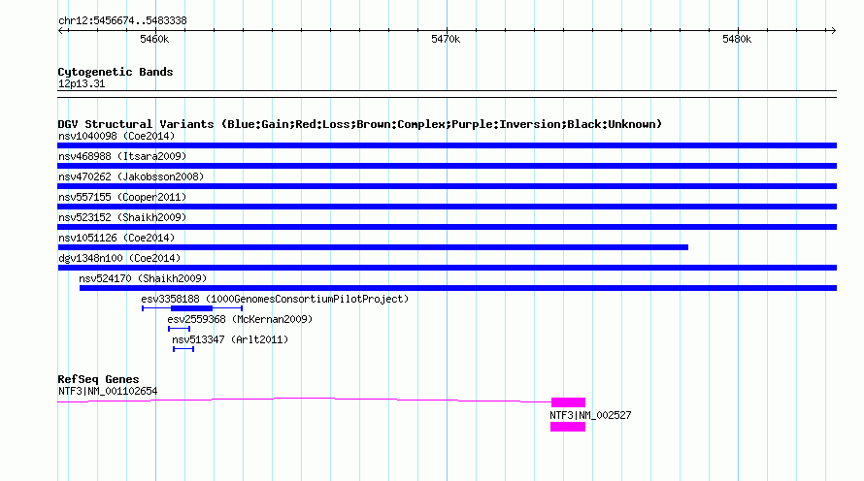Screen dimensions: 864x481
Task: Click the DGV Structural Variants track title
Action: (360, 124)
